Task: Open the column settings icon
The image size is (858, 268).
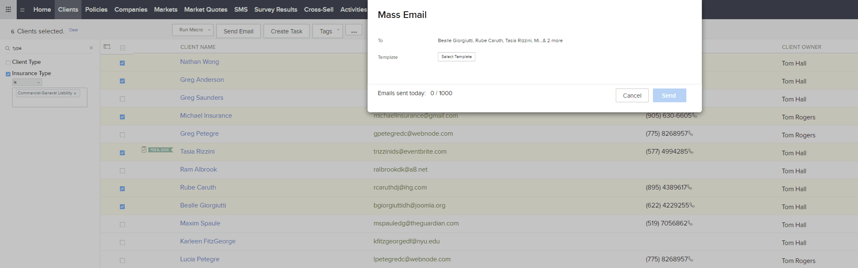Action: [107, 47]
